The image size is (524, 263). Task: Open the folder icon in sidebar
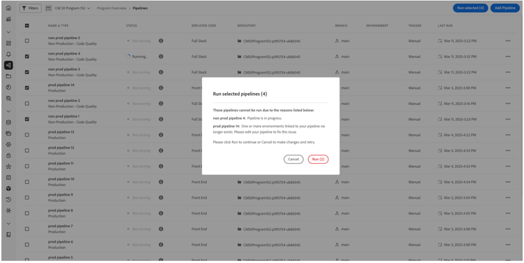tap(8, 76)
